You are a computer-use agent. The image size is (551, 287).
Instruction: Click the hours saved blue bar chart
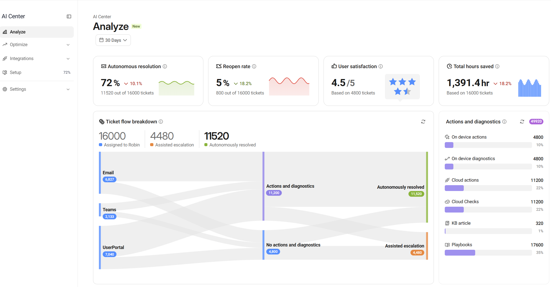[530, 88]
